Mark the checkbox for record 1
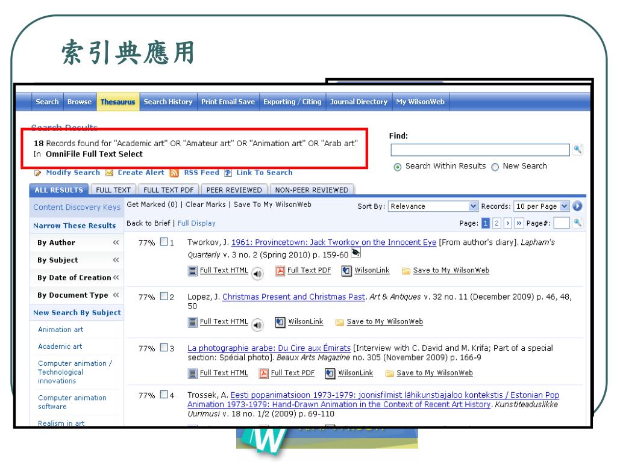This screenshot has width=617, height=462. pos(164,242)
